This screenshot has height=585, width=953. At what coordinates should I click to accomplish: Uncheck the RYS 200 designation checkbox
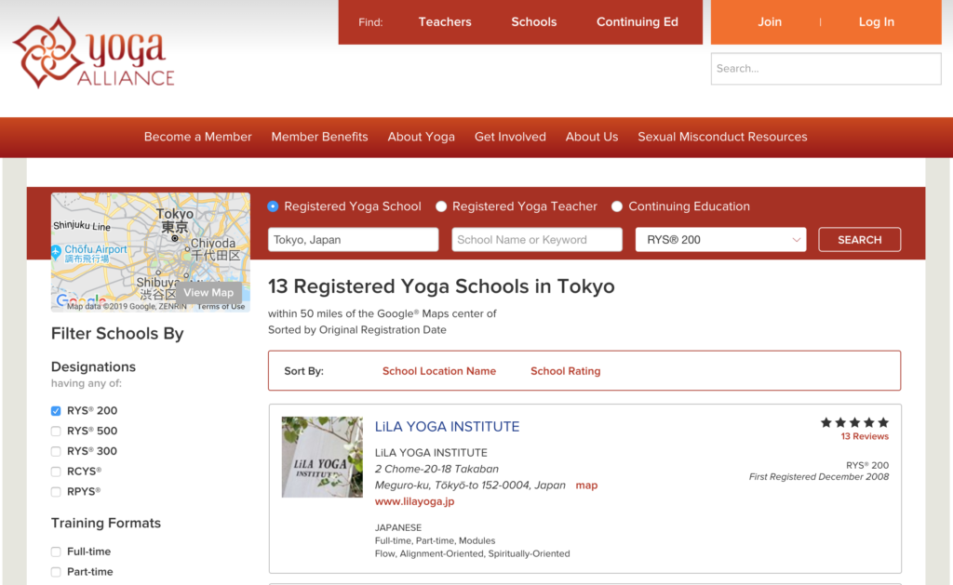pos(56,411)
